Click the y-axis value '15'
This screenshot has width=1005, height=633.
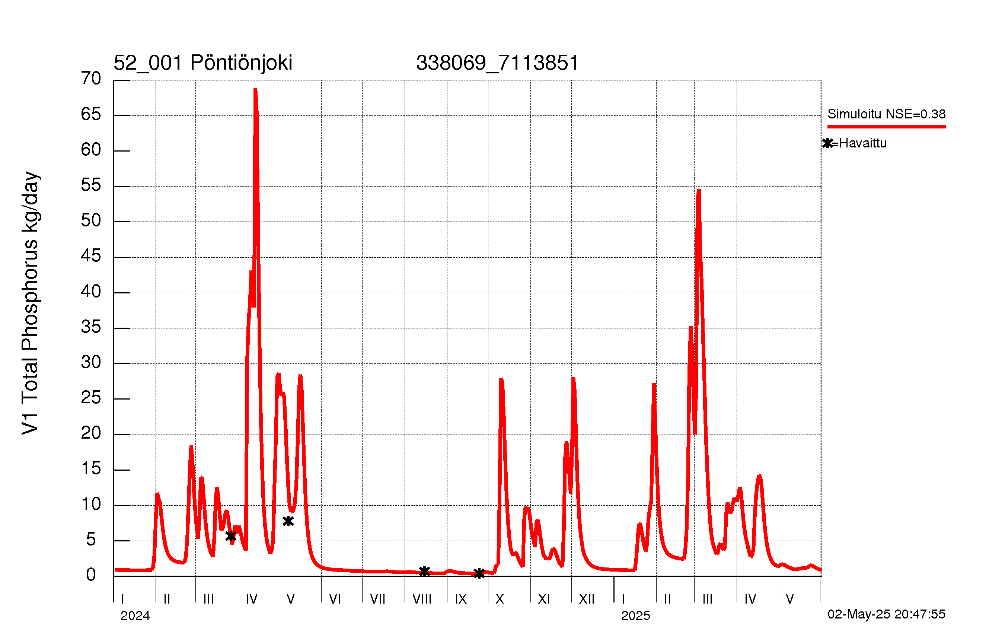[x=91, y=469]
